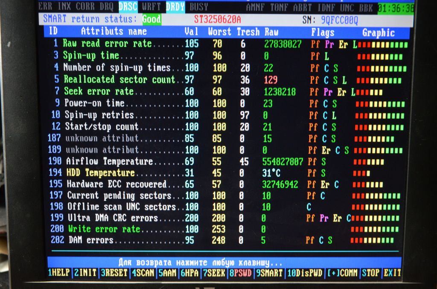The width and height of the screenshot is (437, 289).
Task: Click EXIT in the function bar
Action: (x=392, y=273)
